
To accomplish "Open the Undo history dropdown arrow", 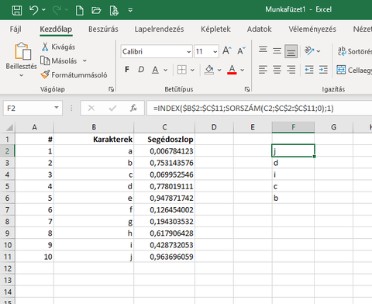I will click(43, 10).
